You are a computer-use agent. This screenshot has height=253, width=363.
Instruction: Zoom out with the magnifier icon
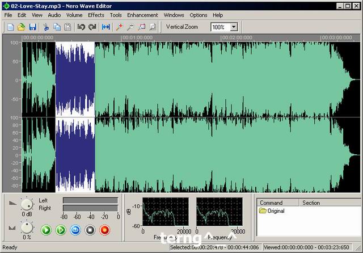pos(130,27)
